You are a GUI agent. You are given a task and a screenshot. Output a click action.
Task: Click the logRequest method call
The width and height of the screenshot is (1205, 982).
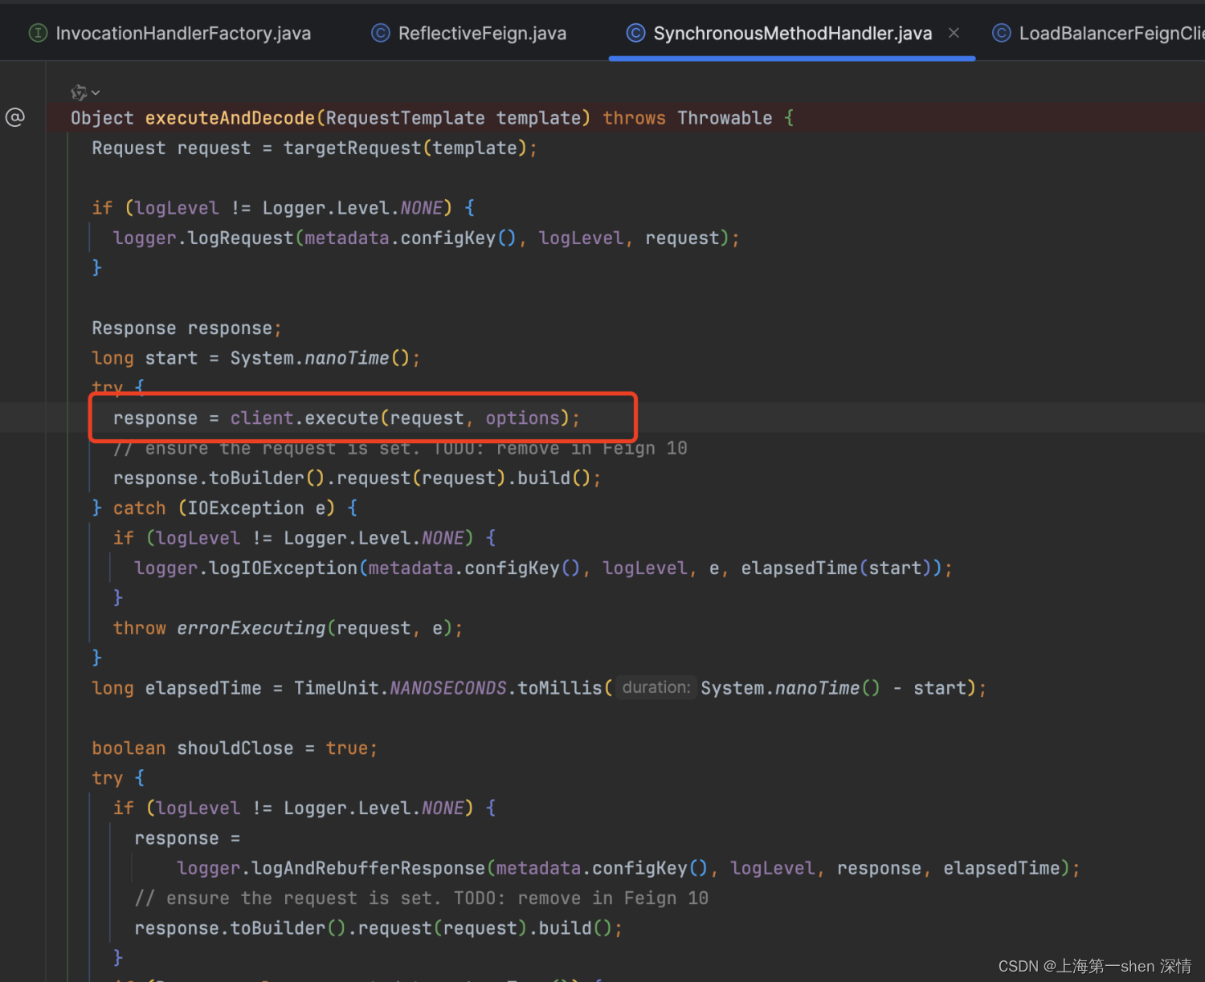[240, 238]
